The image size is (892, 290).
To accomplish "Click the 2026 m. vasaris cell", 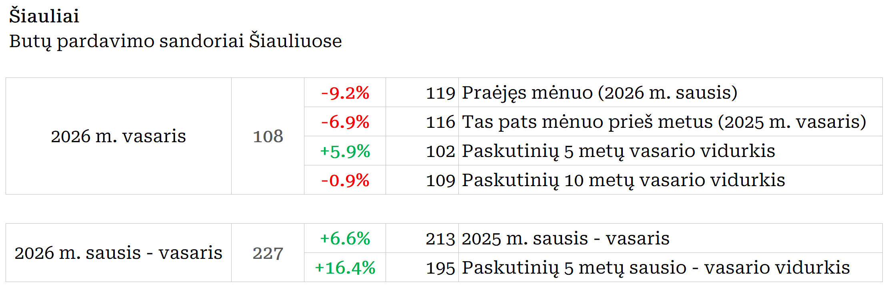I will click(x=118, y=136).
